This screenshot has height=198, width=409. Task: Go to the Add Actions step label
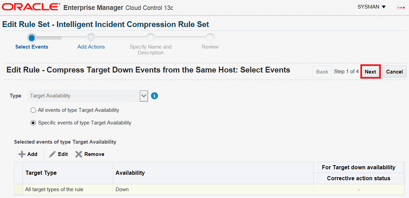pos(91,47)
